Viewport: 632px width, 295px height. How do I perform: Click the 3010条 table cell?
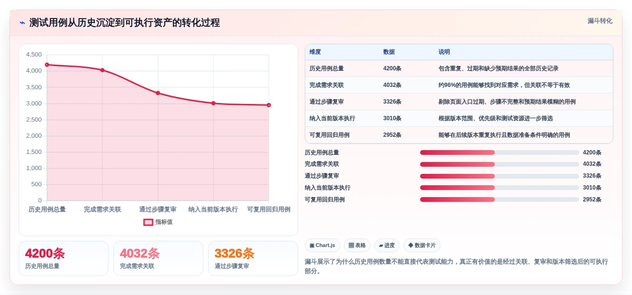point(392,118)
